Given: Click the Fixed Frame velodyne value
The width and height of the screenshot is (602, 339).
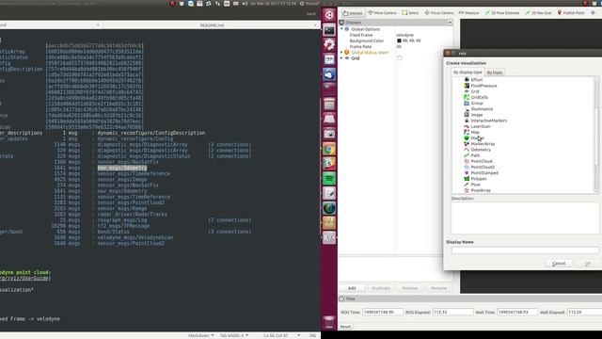Looking at the screenshot, I should (404, 35).
